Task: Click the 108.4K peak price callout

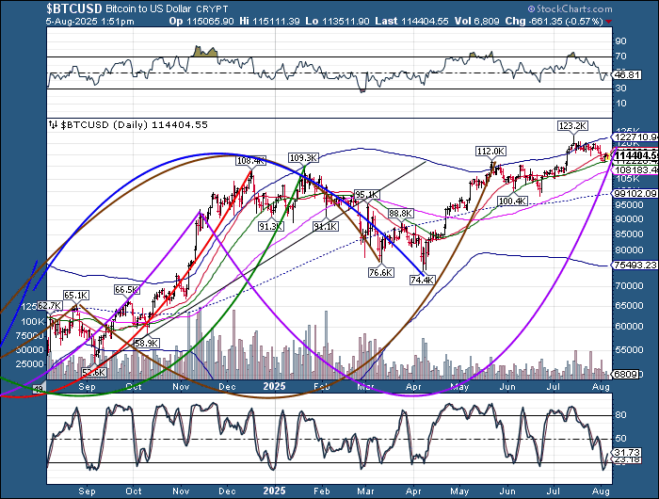Action: (x=251, y=160)
